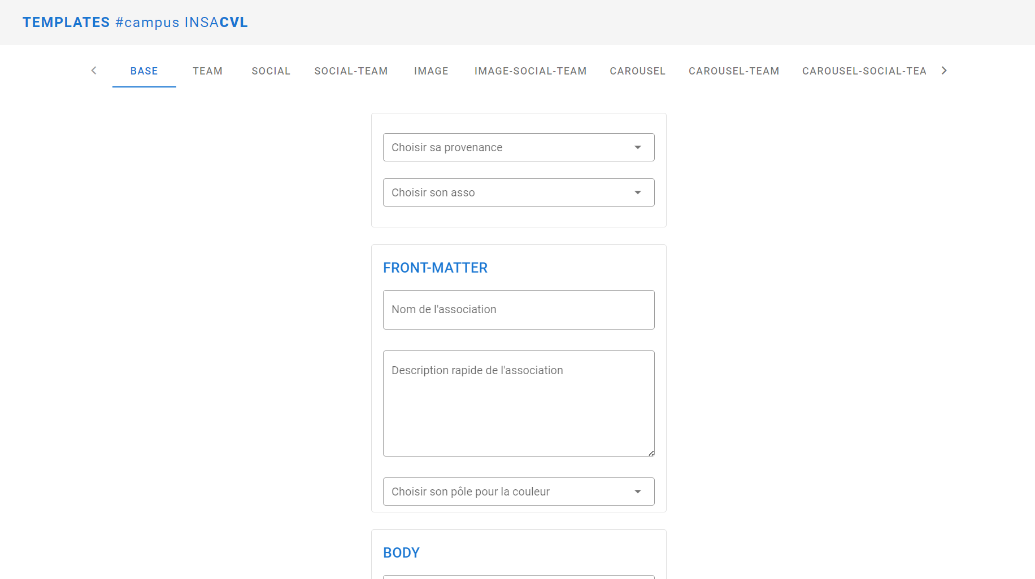Click the 'Nom de l'association' text field
1035x579 pixels.
pos(518,309)
